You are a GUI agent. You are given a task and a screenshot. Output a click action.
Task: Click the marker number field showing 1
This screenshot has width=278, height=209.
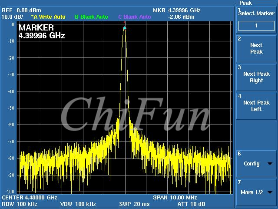[x=256, y=26]
